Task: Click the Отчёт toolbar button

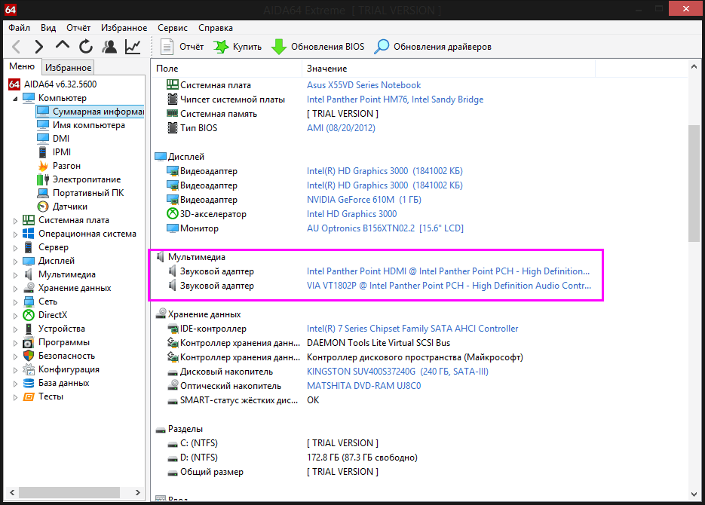Action: tap(182, 47)
